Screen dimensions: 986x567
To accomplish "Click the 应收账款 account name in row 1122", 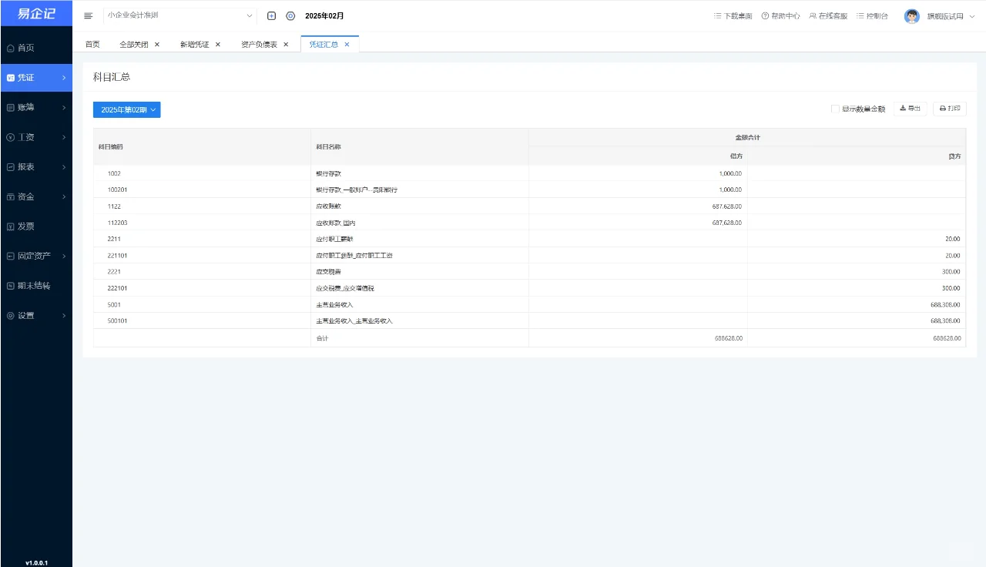I will click(329, 206).
